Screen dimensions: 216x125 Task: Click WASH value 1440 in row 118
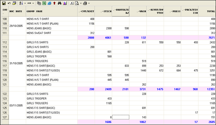click(x=143, y=70)
